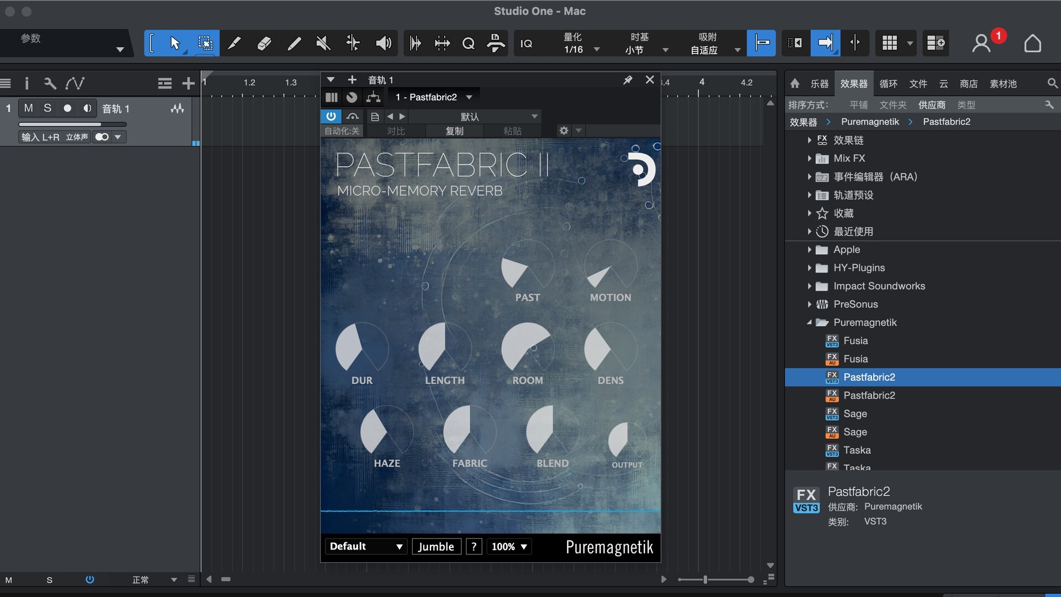
Task: Click 复制 copy button in plugin header
Action: coord(454,131)
